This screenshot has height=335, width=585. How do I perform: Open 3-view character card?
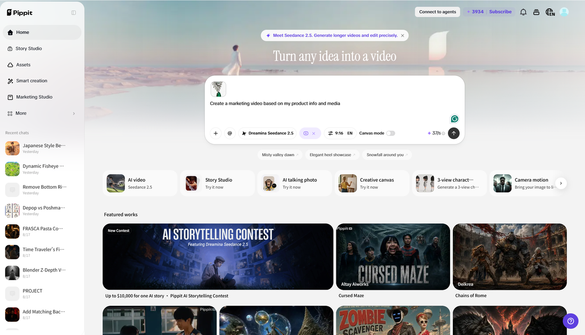pyautogui.click(x=449, y=183)
